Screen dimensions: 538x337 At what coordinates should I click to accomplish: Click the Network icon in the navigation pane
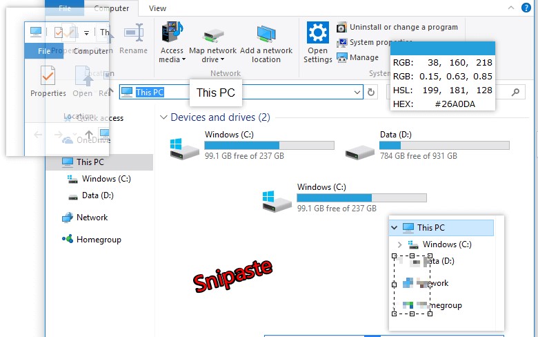pyautogui.click(x=68, y=218)
